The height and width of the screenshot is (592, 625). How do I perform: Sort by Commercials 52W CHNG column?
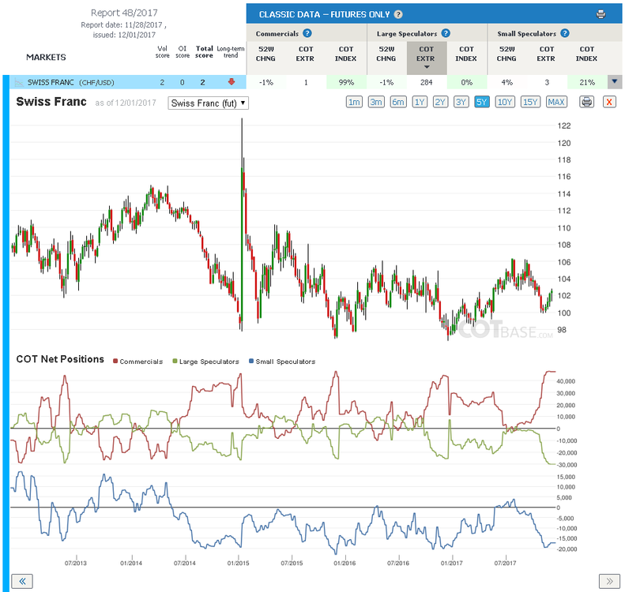point(265,54)
